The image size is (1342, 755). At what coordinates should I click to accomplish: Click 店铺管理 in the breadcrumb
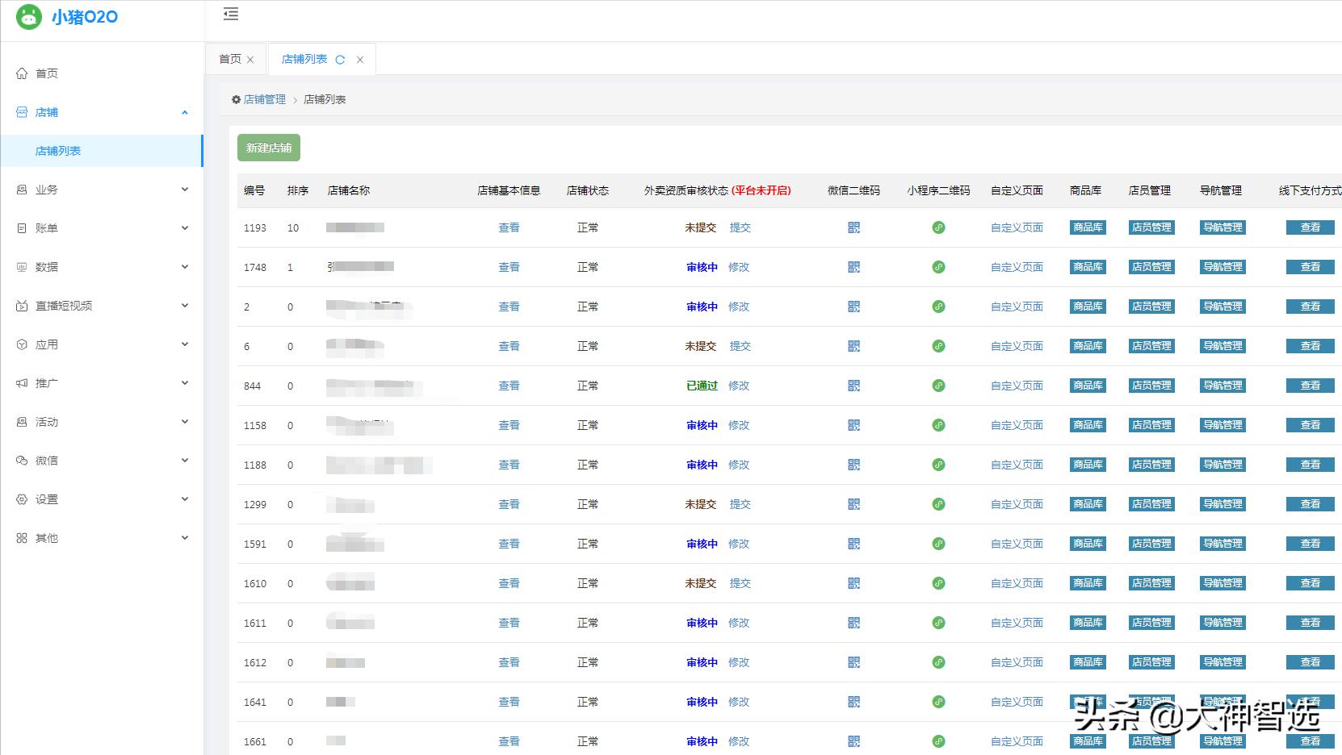pyautogui.click(x=264, y=99)
